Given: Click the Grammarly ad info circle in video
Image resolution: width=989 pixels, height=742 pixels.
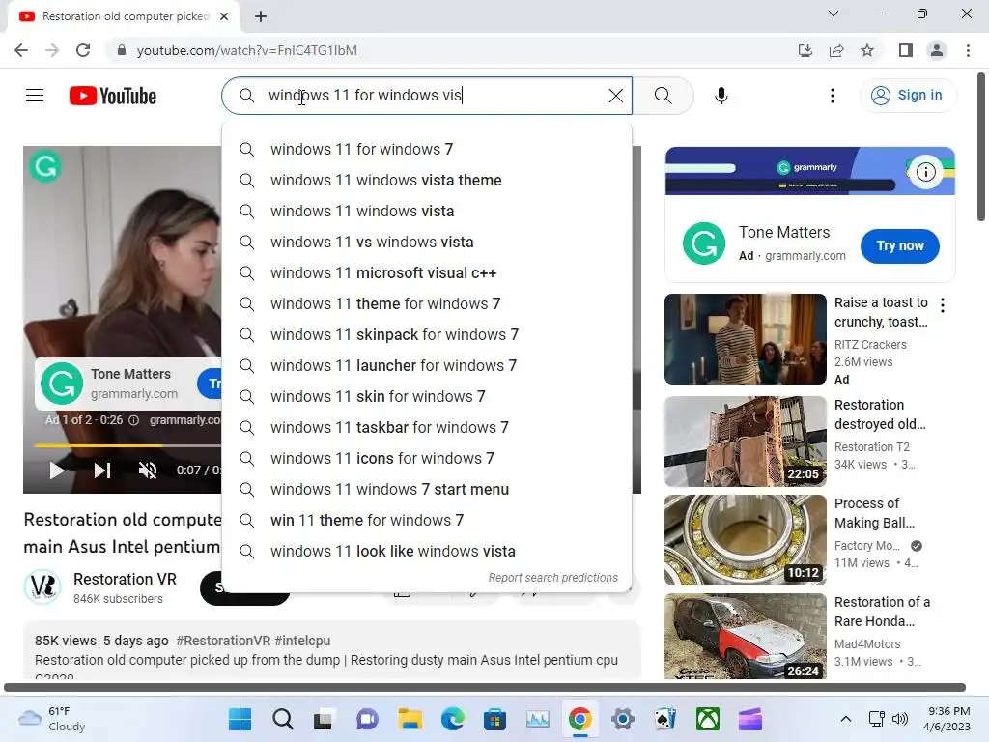Looking at the screenshot, I should [133, 420].
